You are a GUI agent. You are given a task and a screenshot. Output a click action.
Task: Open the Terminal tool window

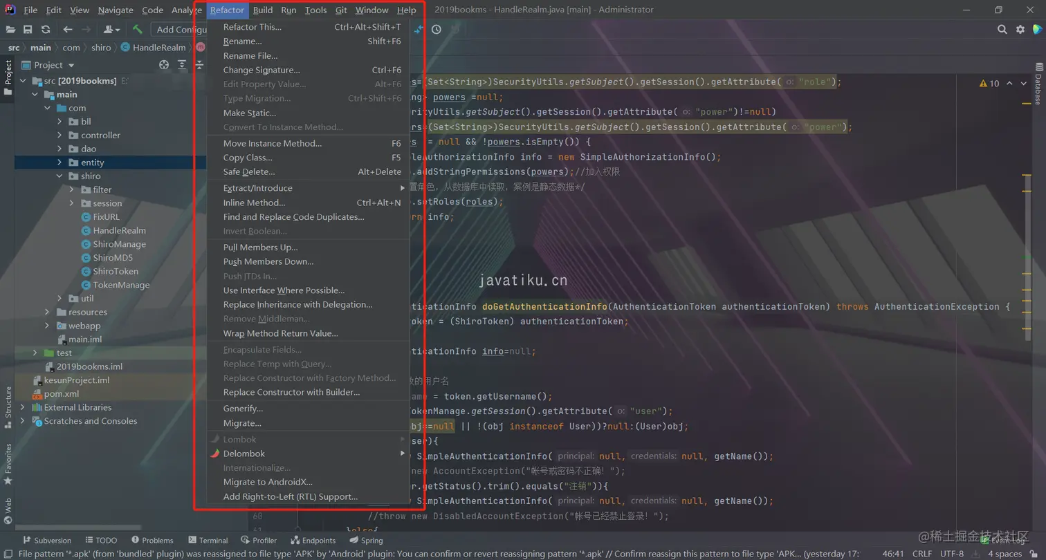208,541
